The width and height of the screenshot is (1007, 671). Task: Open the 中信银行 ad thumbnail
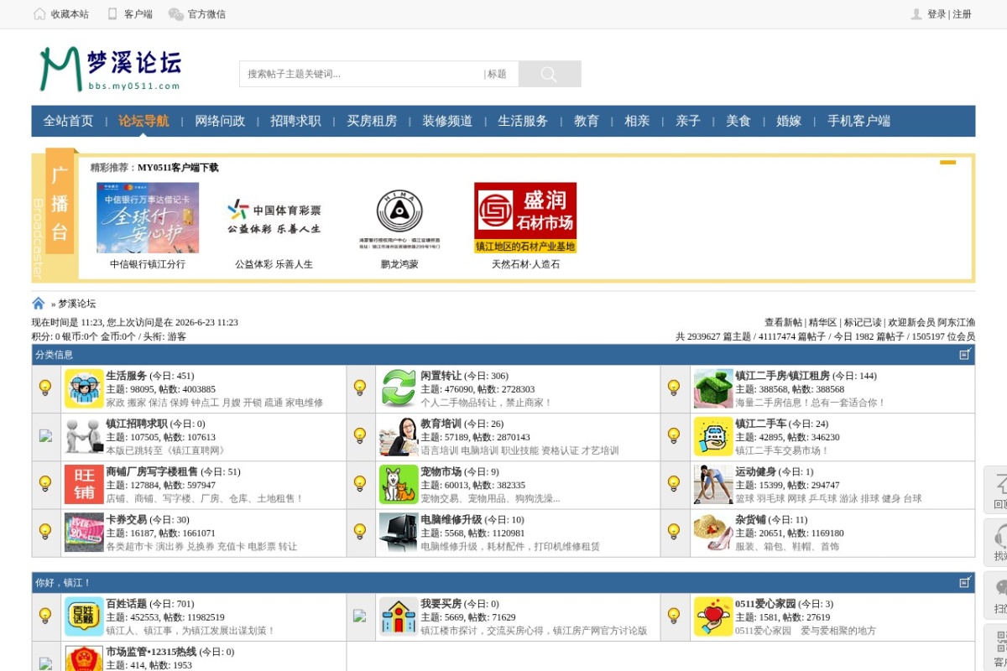click(x=148, y=218)
